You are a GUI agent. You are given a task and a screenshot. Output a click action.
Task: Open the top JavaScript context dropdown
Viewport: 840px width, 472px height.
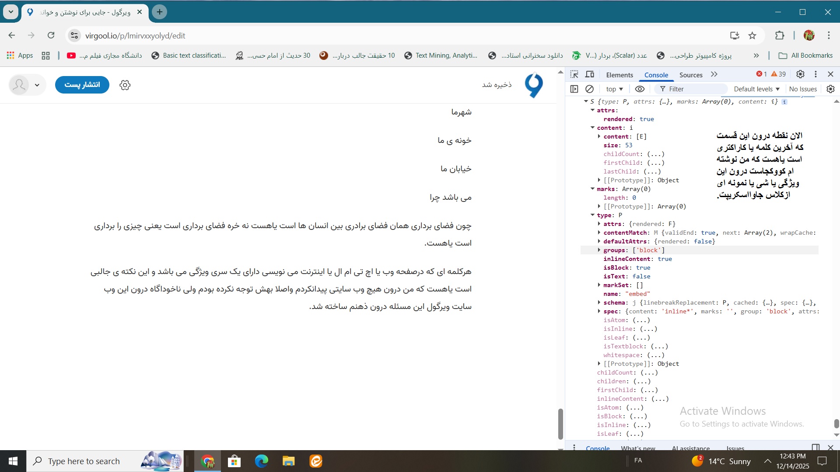click(614, 89)
